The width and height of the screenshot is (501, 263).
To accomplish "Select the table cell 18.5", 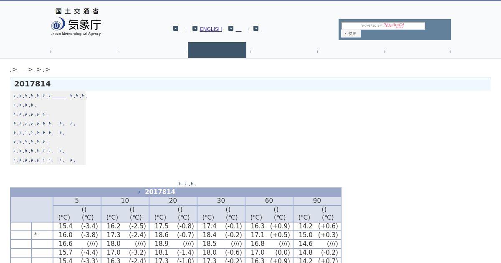I will pos(210,244).
